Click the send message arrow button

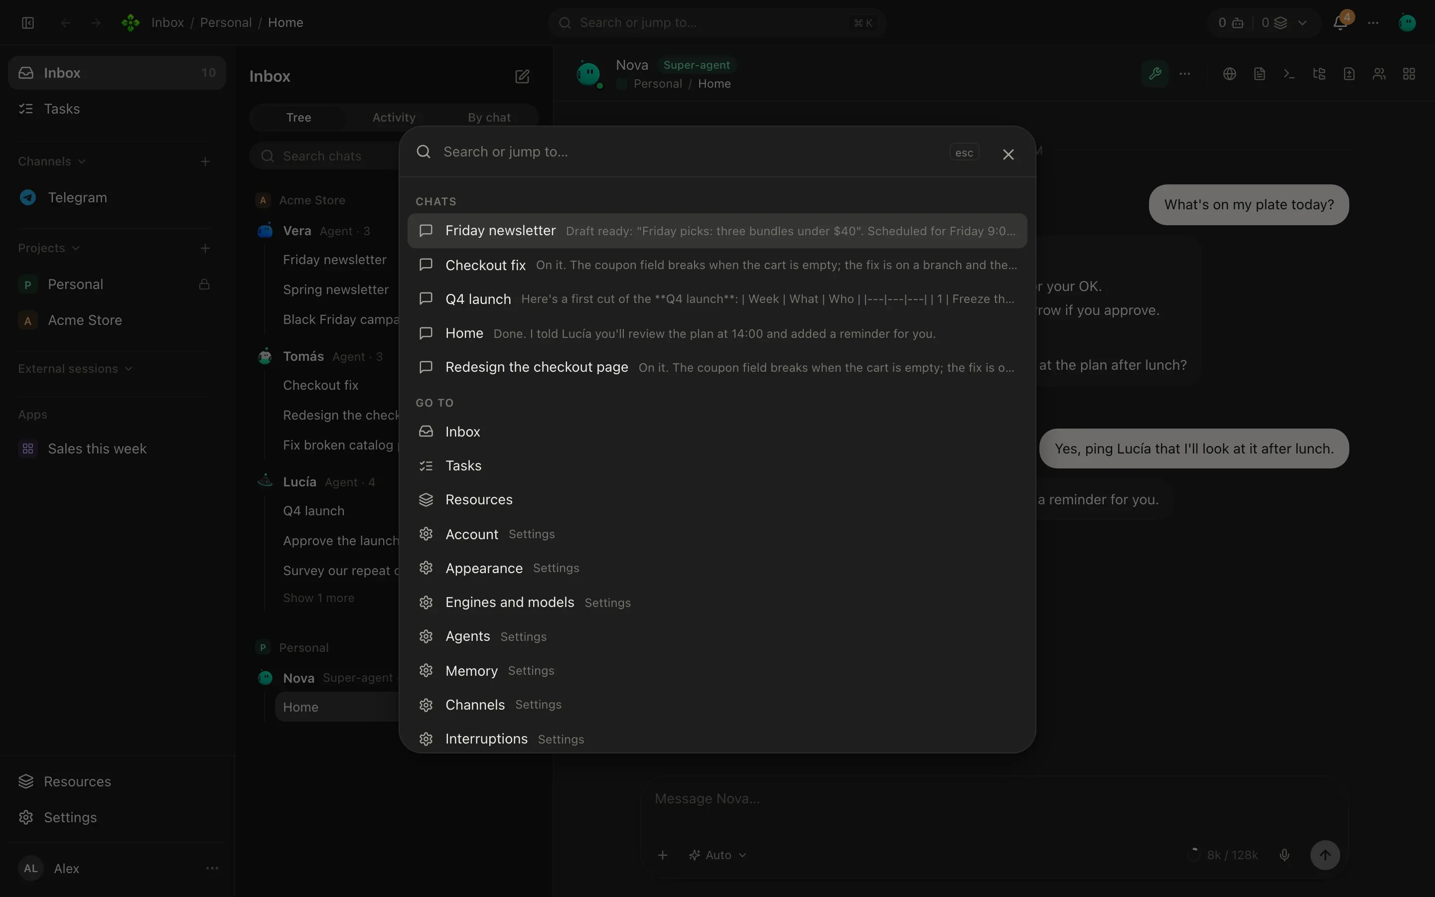[x=1325, y=855]
